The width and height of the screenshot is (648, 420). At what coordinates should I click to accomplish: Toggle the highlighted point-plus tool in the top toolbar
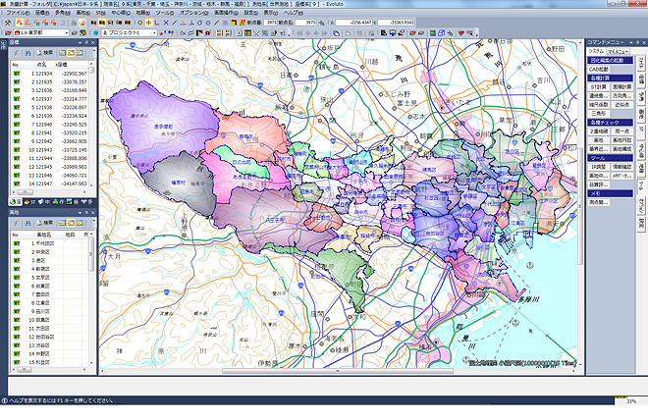[20, 23]
